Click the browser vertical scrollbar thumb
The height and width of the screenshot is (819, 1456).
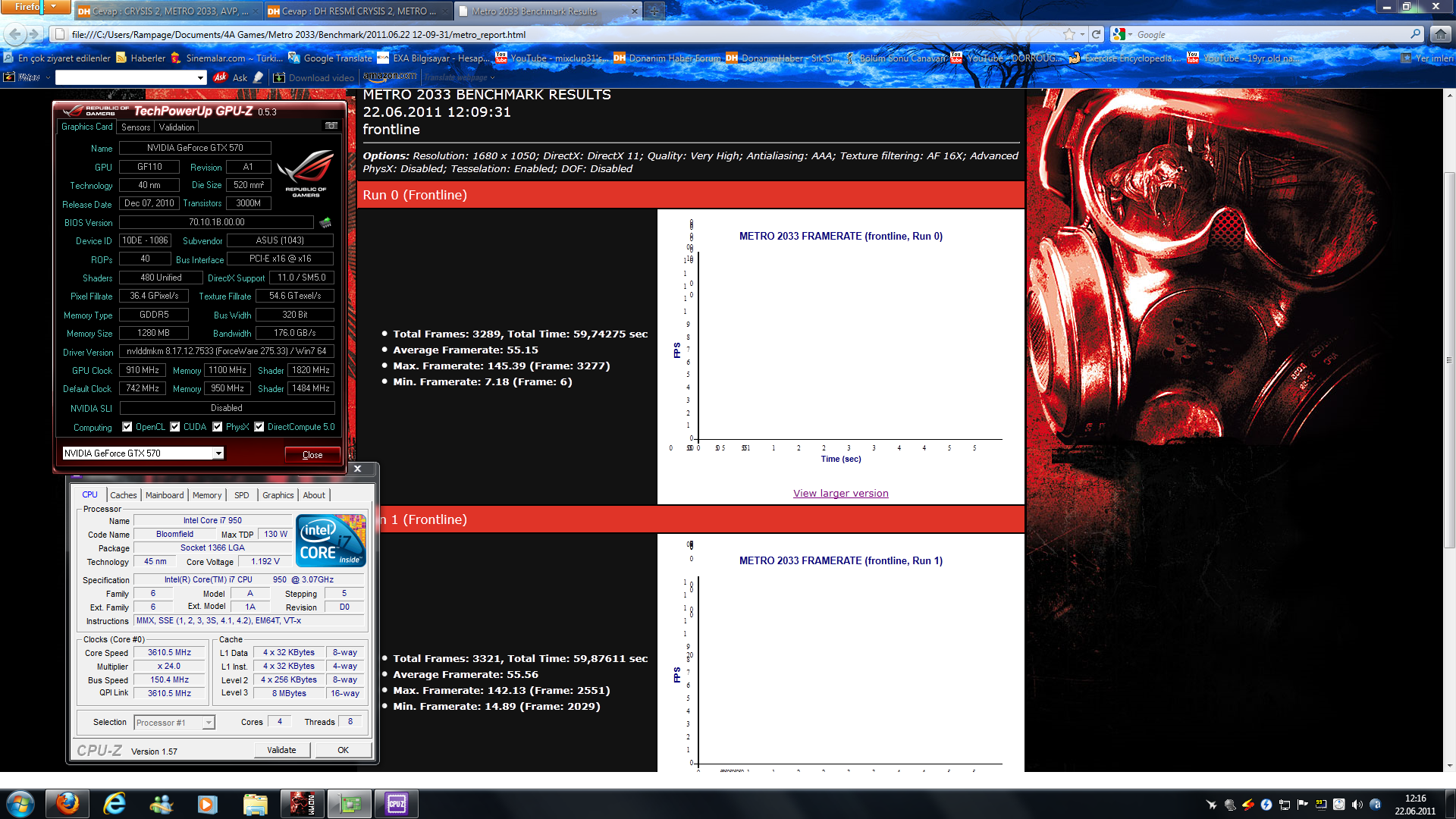1449,360
